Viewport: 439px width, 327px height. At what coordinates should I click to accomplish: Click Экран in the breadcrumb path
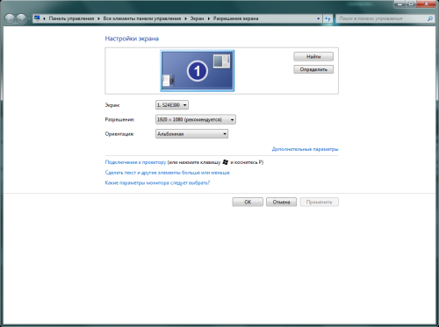coord(197,18)
